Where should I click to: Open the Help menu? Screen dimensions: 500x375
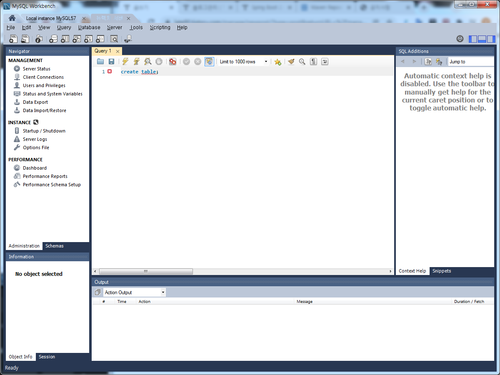182,27
